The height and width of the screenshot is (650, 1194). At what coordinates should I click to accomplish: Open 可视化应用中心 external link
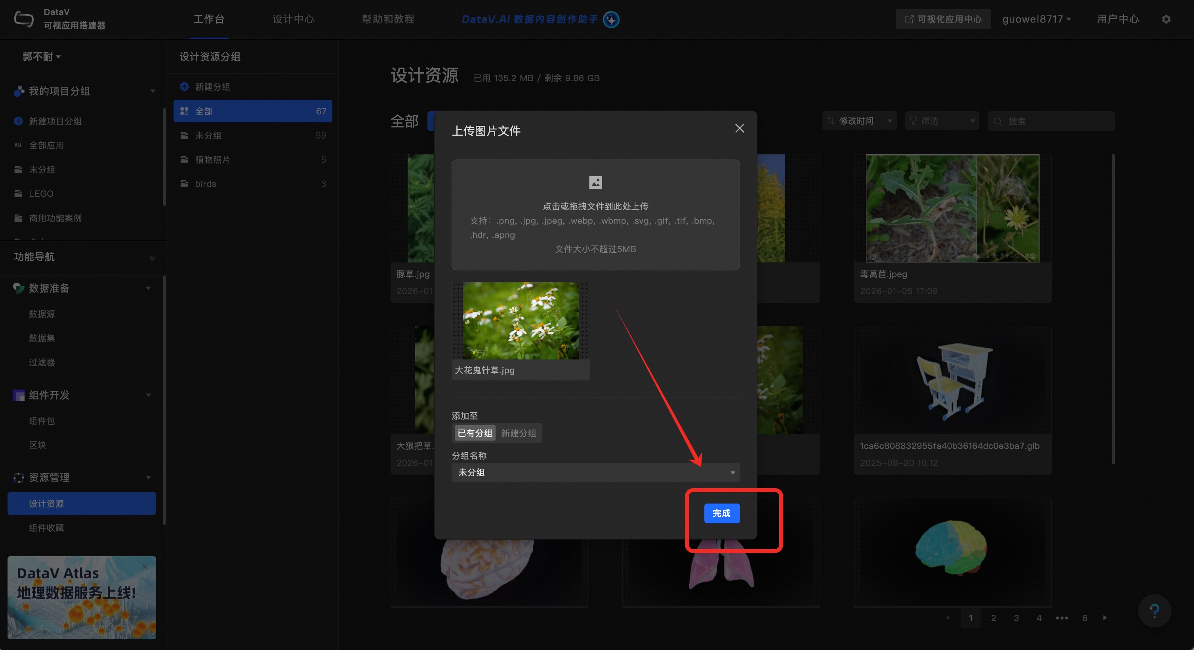943,19
